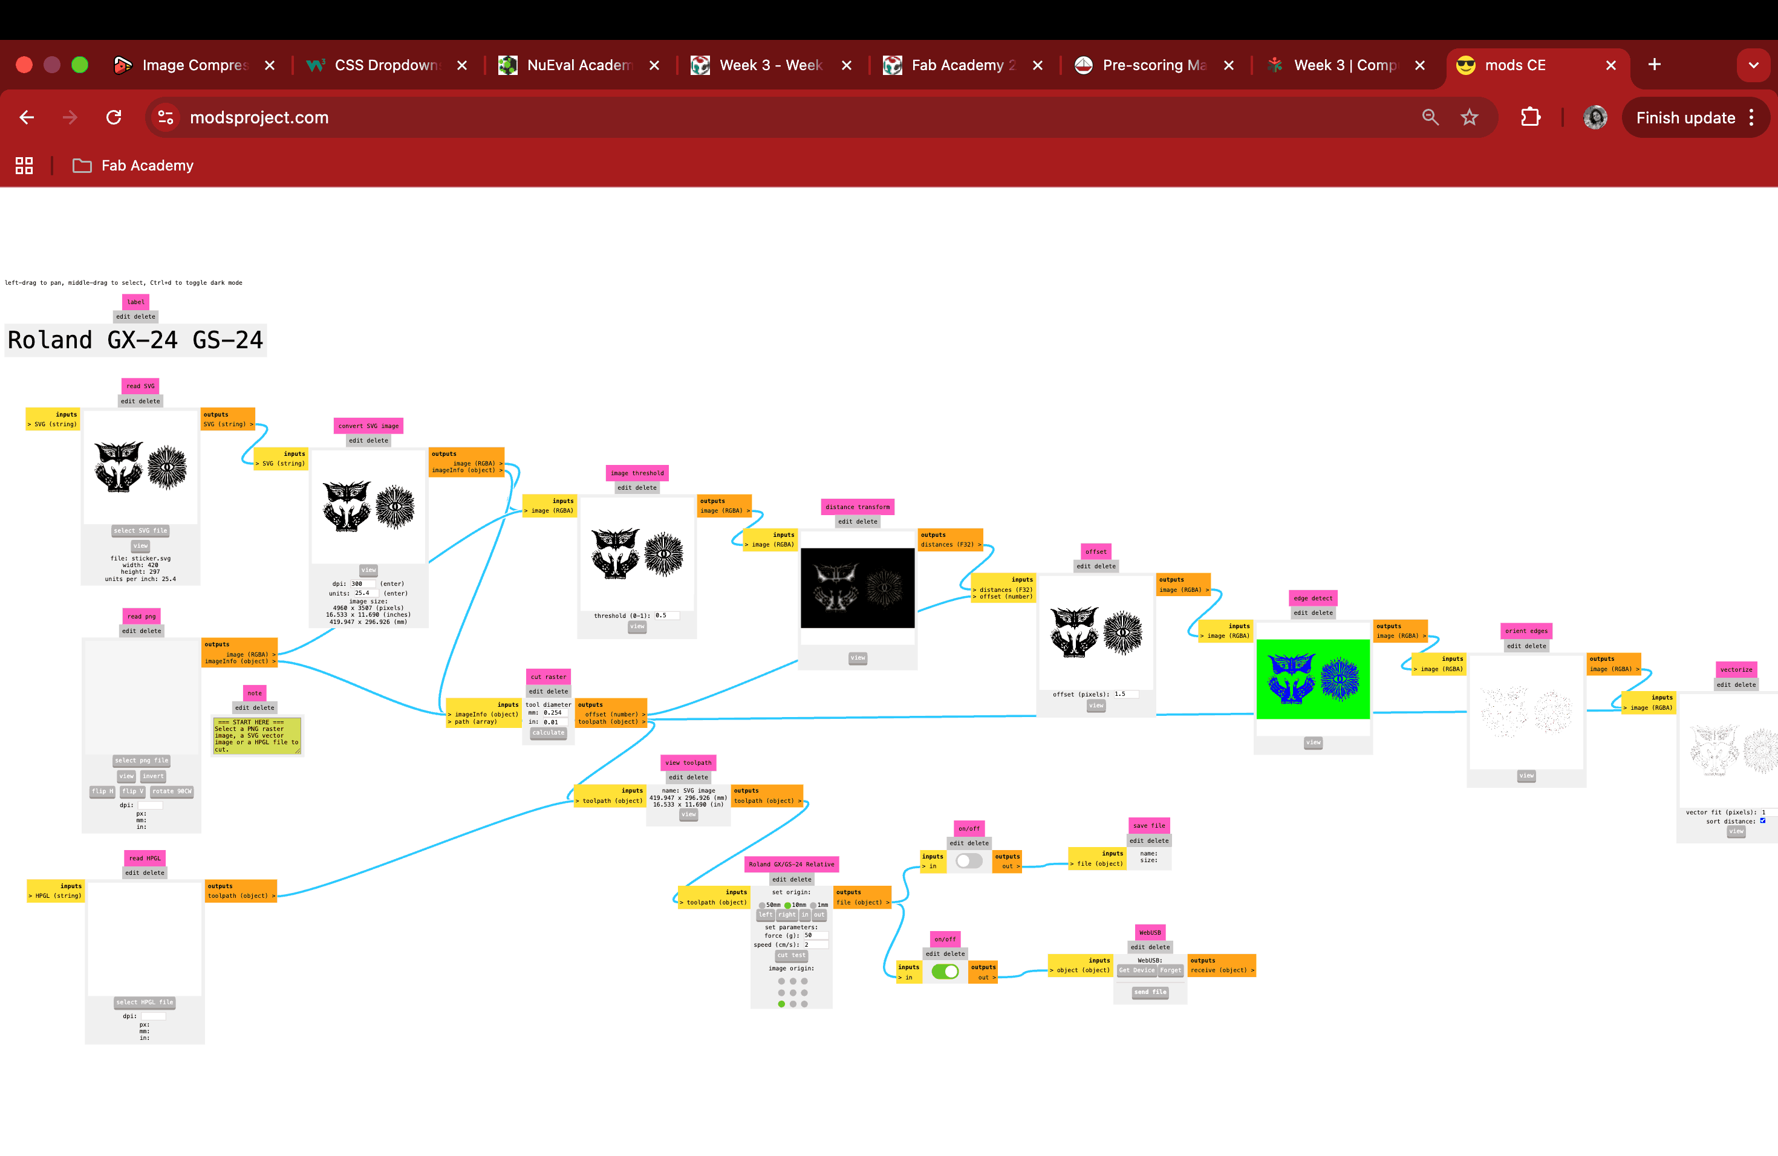The height and width of the screenshot is (1156, 1778).
Task: Open a new tab with plus icon
Action: click(x=1654, y=65)
